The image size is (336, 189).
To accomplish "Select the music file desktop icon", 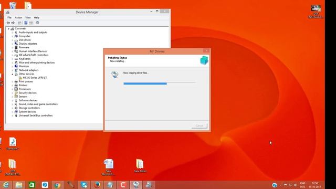I will [13, 144].
